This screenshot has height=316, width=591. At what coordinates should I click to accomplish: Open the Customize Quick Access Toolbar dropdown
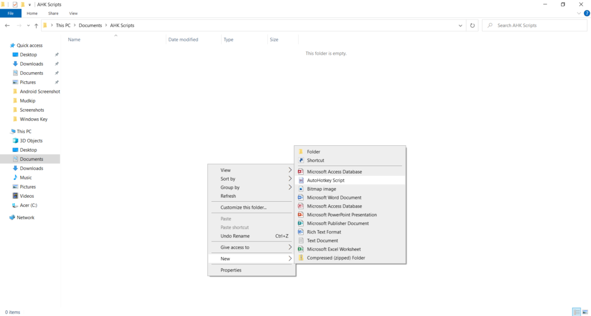coord(30,5)
